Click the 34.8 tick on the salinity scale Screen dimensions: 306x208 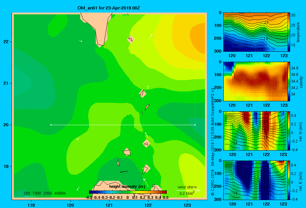pos(294,68)
